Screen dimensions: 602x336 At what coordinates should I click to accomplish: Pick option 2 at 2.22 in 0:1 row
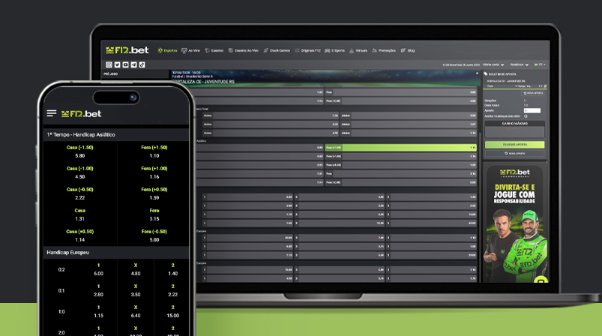click(x=172, y=291)
